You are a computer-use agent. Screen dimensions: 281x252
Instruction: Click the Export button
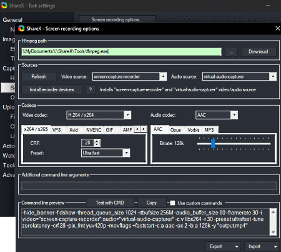pos(223,246)
